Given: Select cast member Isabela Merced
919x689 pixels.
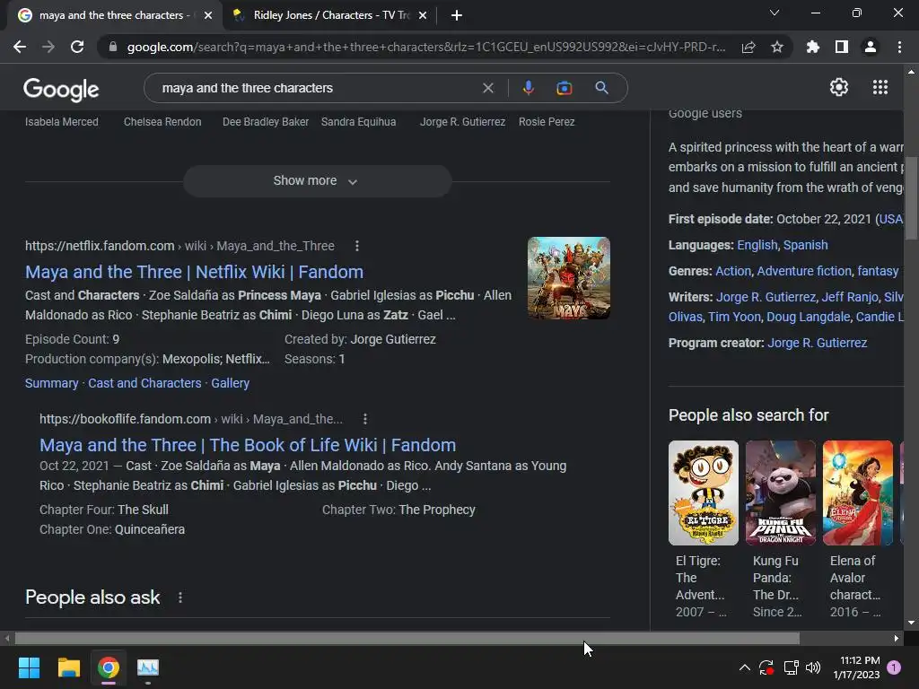Looking at the screenshot, I should click(x=62, y=122).
